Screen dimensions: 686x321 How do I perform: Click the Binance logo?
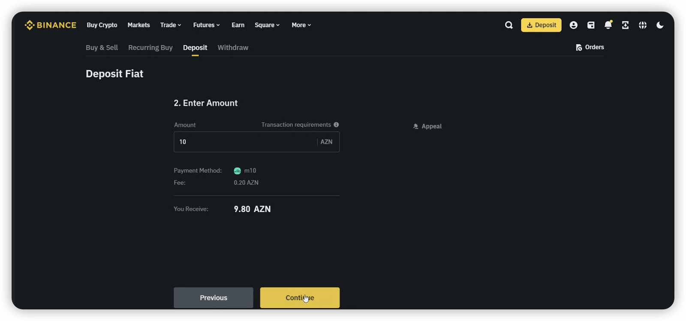point(51,25)
